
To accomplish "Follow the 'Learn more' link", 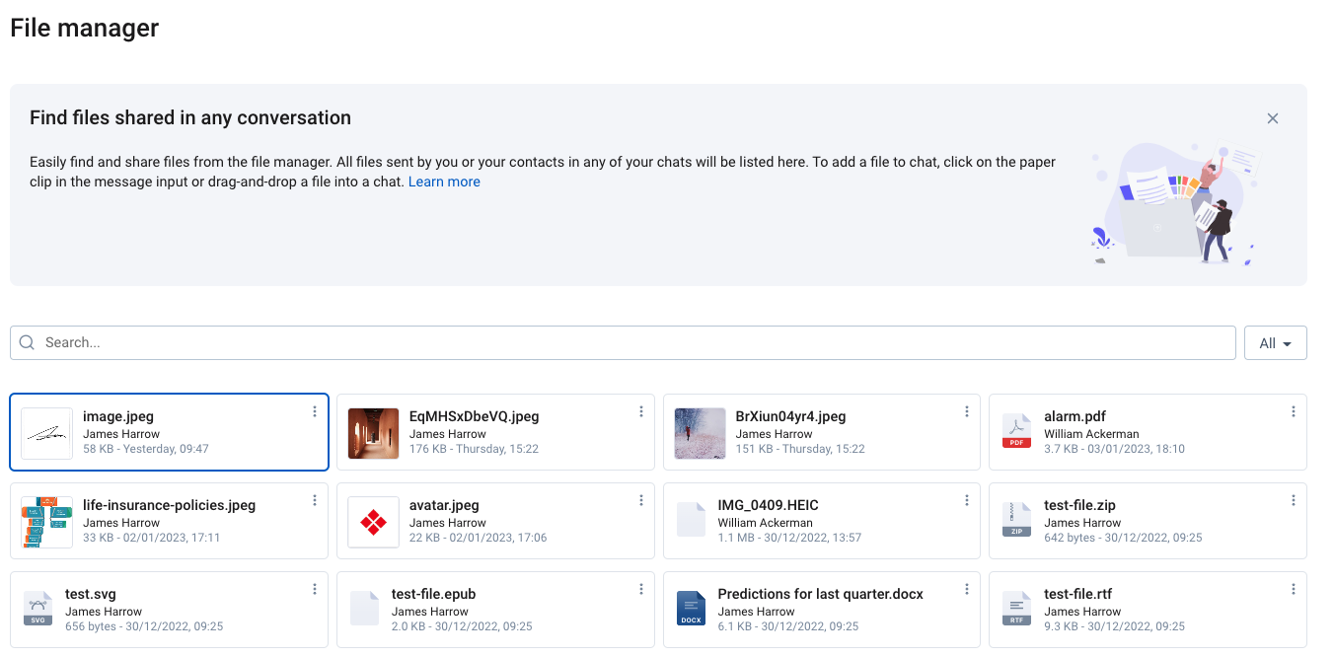I will pyautogui.click(x=444, y=182).
